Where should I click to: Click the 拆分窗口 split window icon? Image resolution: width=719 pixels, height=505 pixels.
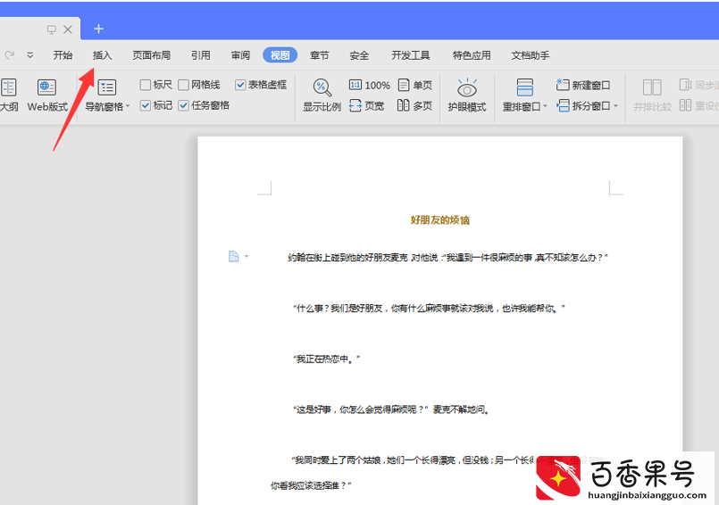(x=563, y=106)
